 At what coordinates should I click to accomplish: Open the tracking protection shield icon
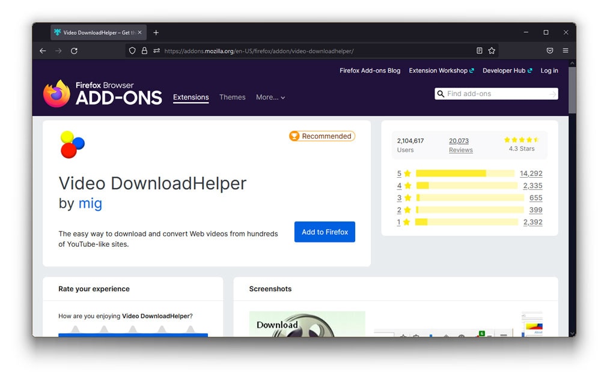coord(132,51)
